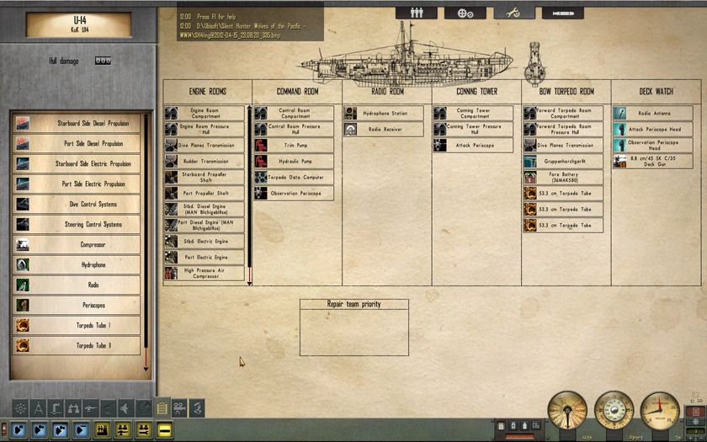The width and height of the screenshot is (707, 442).
Task: Click the Trim Pump red icon
Action: pyautogui.click(x=261, y=145)
